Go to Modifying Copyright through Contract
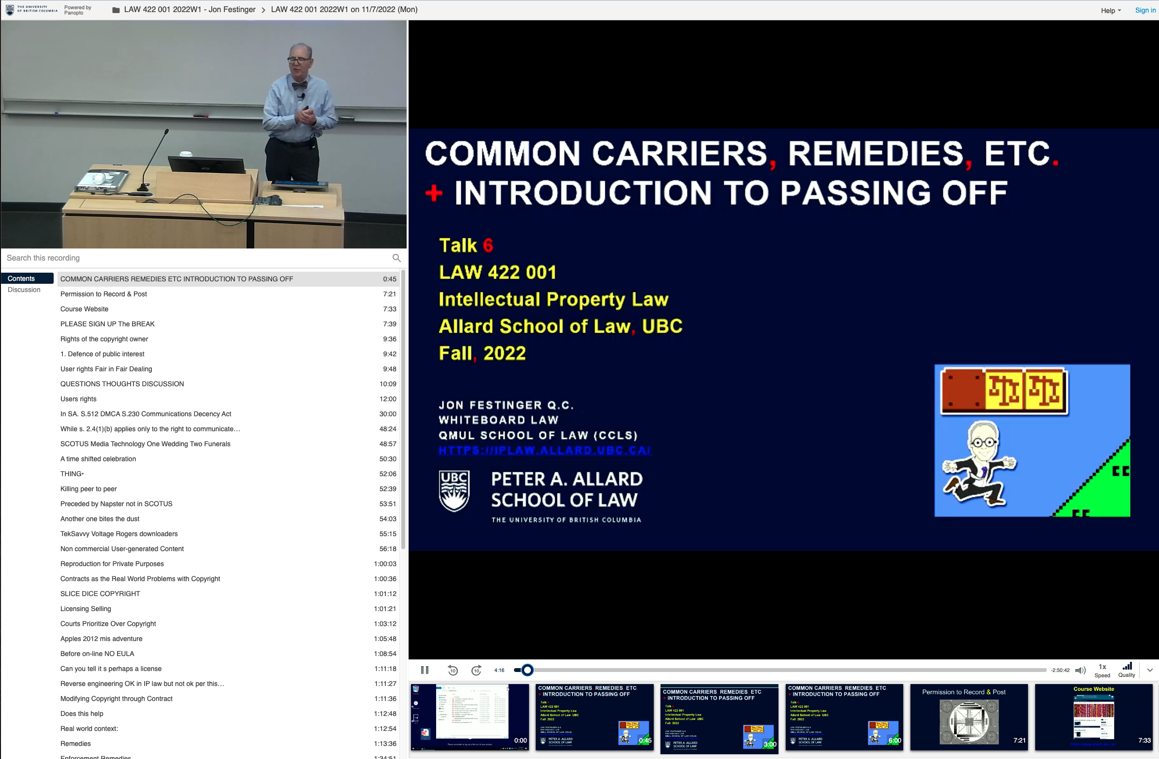 pos(228,699)
